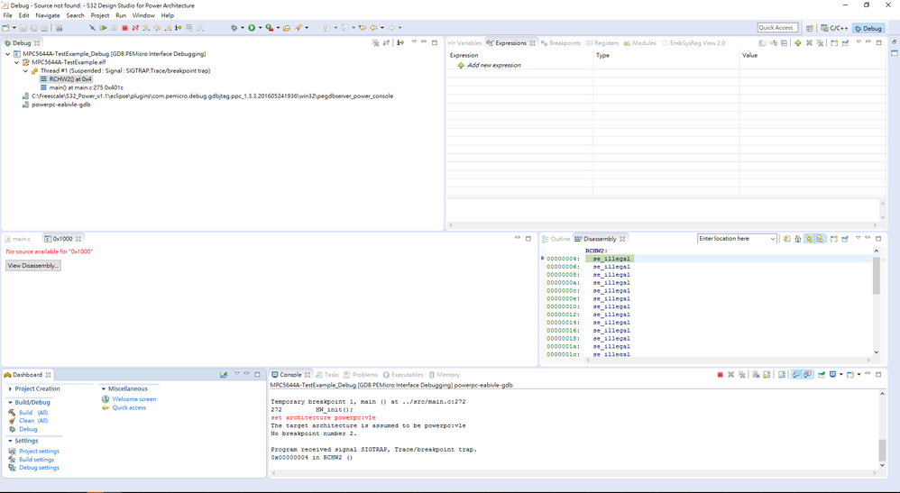Click the Welcome screen link
Viewport: 900px width, 493px height.
coord(133,399)
